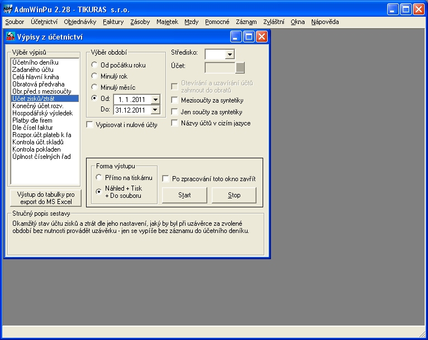Select Platby dle firem entry
Image resolution: width=428 pixels, height=340 pixels.
pyautogui.click(x=45, y=120)
